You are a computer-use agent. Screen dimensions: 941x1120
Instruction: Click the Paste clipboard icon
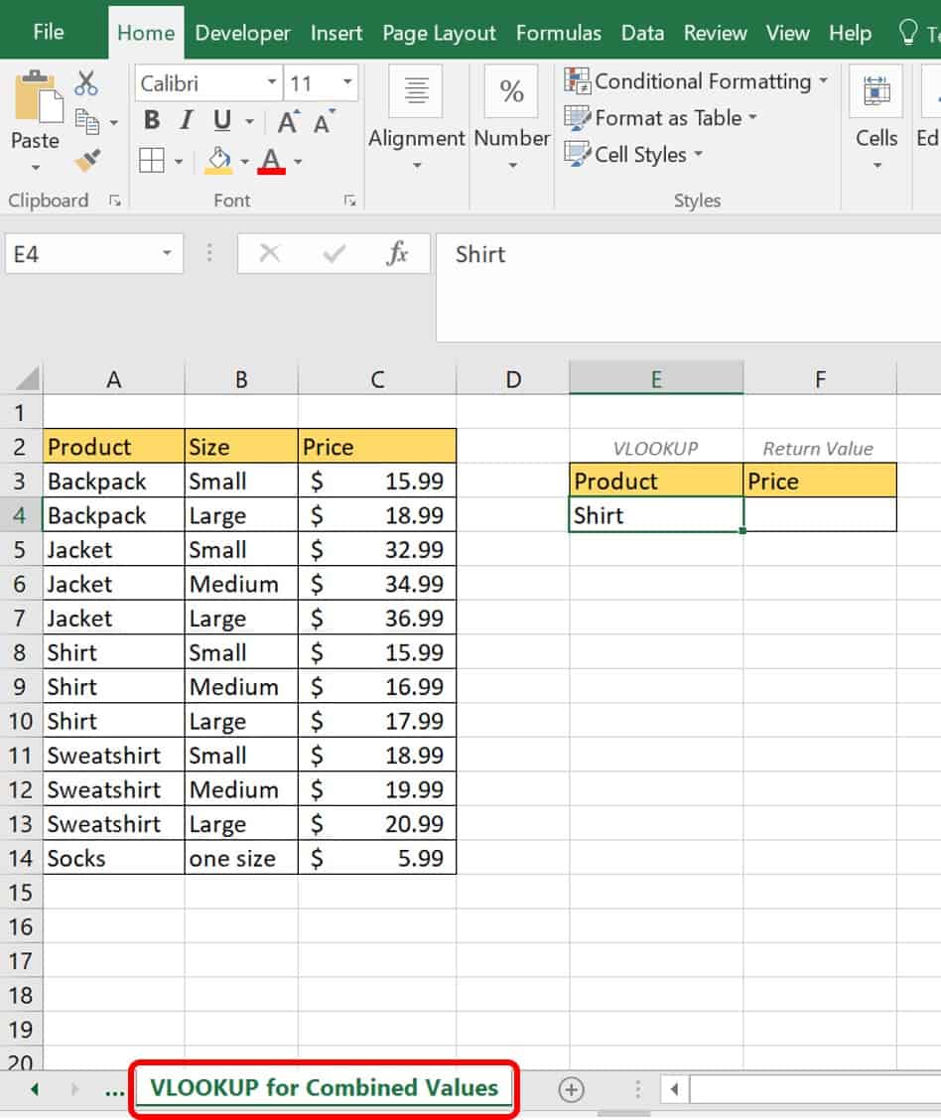click(x=35, y=97)
